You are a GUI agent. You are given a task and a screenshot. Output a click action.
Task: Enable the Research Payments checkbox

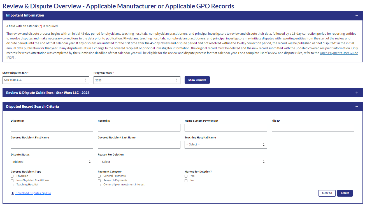coord(99,181)
